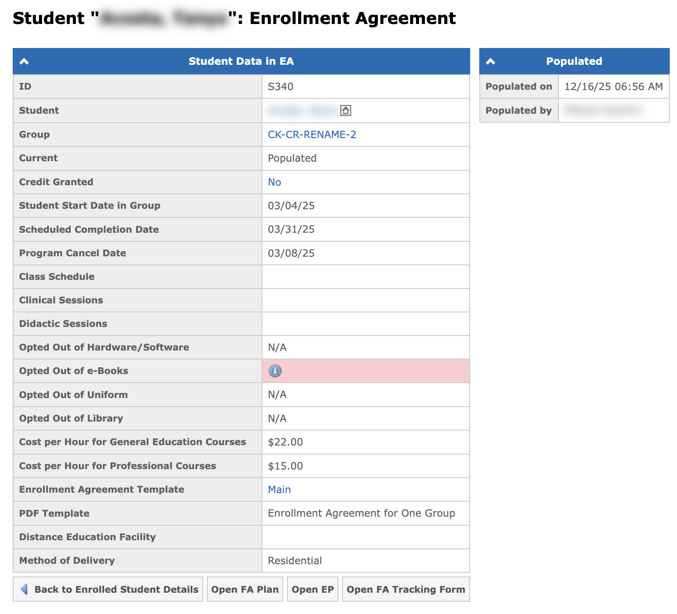
Task: Click the Open EP button
Action: click(x=313, y=589)
